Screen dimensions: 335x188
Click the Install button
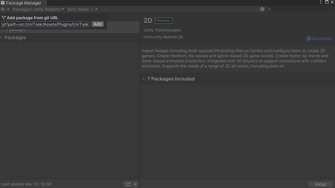pos(320,184)
